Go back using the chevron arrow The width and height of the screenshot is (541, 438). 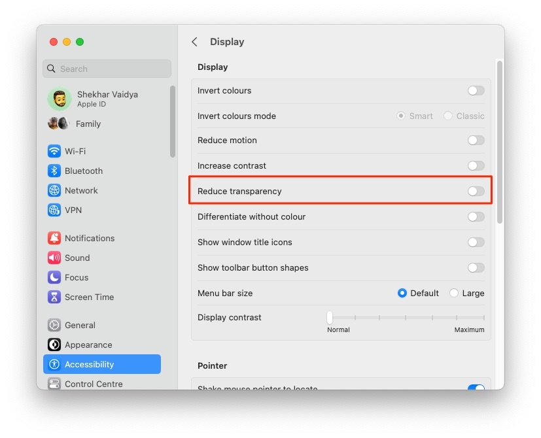(194, 42)
